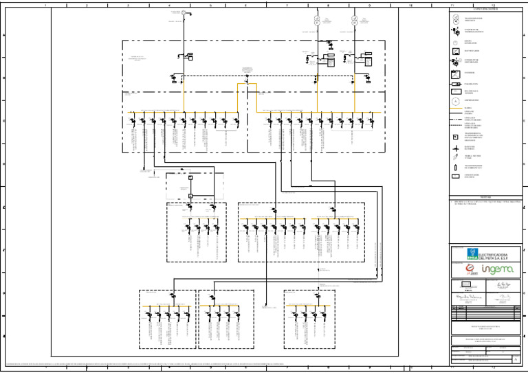Select the bottom-right dashed distribution panel box
528x373 pixels.
[x=309, y=319]
